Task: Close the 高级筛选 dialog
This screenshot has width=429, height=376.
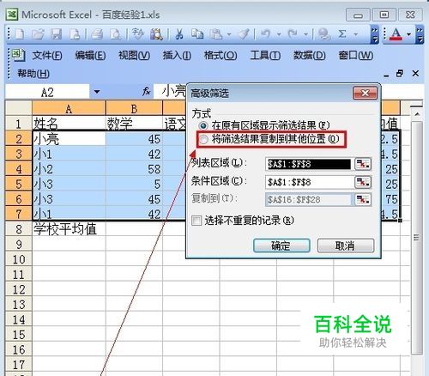Action: coord(365,93)
